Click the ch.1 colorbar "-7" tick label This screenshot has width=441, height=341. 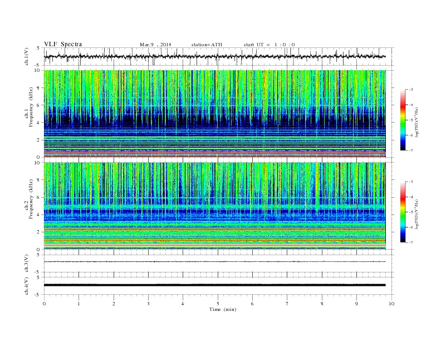[x=411, y=150]
